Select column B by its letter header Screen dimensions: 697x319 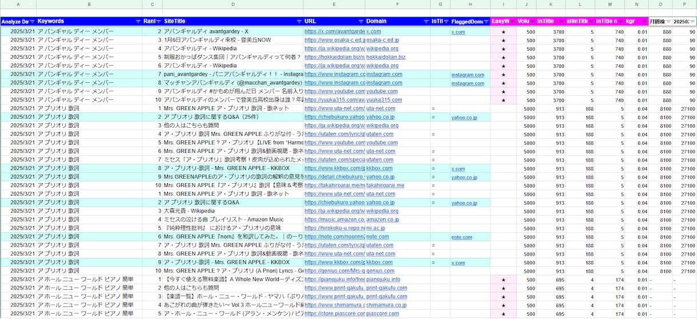click(89, 5)
